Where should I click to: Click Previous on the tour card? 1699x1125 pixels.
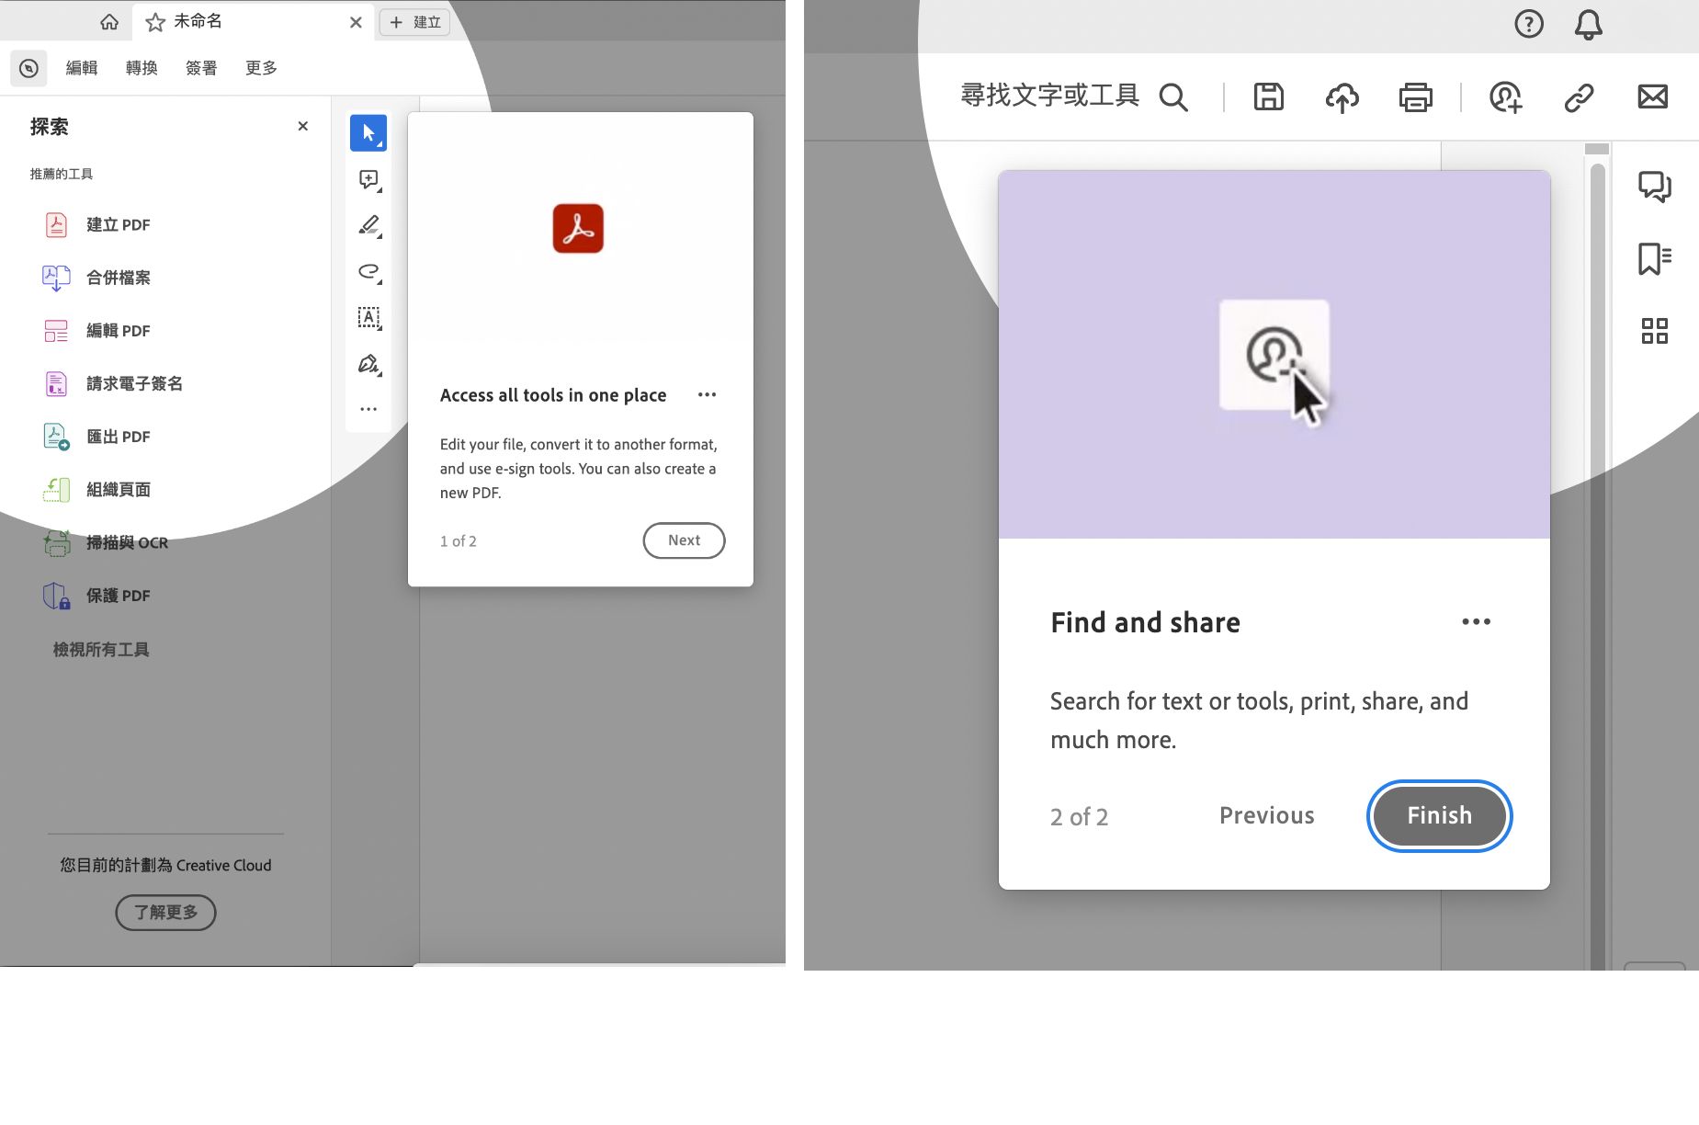[x=1267, y=816]
